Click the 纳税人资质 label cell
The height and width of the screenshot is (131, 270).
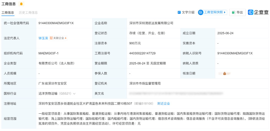tap(198, 63)
